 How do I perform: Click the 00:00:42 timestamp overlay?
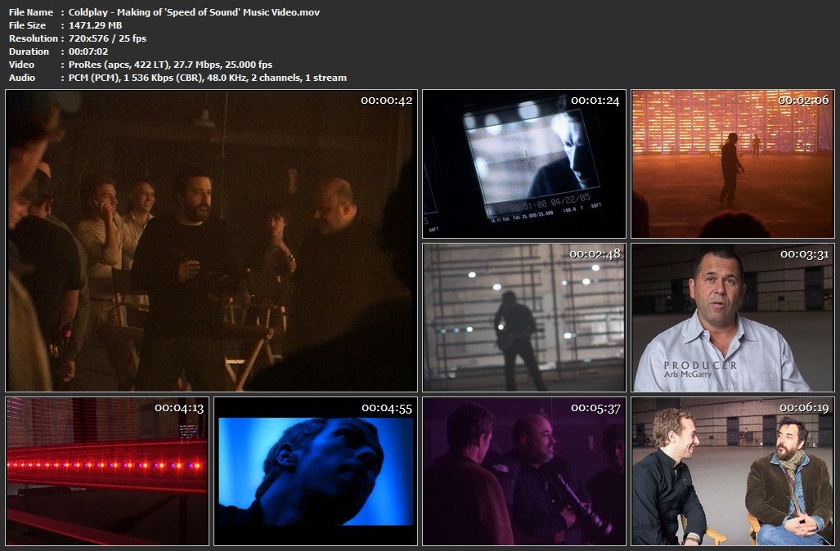(386, 100)
